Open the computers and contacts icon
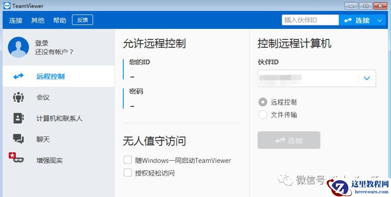The width and height of the screenshot is (391, 197). pyautogui.click(x=18, y=118)
